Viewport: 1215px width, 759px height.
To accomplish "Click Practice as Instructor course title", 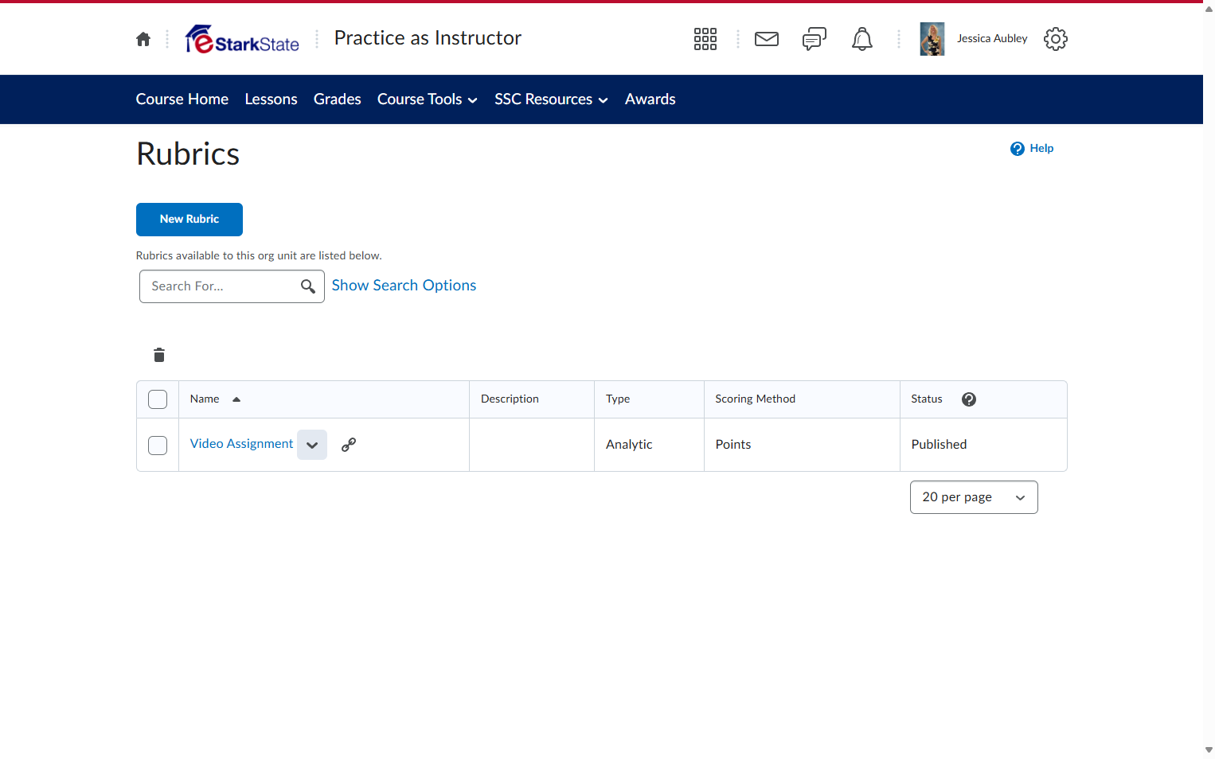I will (428, 38).
